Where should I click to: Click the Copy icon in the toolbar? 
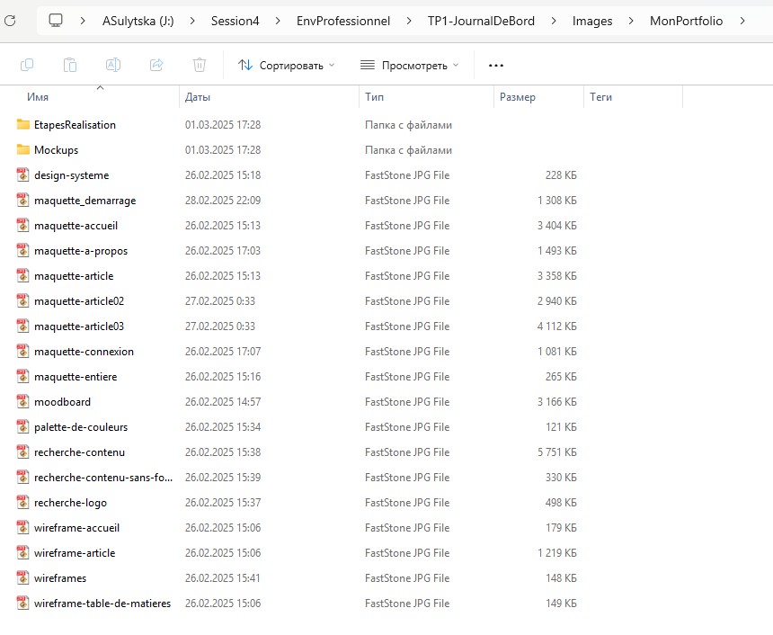(x=27, y=65)
